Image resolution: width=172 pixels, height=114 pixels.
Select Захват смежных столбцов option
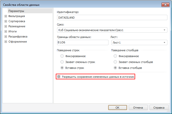click(115, 62)
